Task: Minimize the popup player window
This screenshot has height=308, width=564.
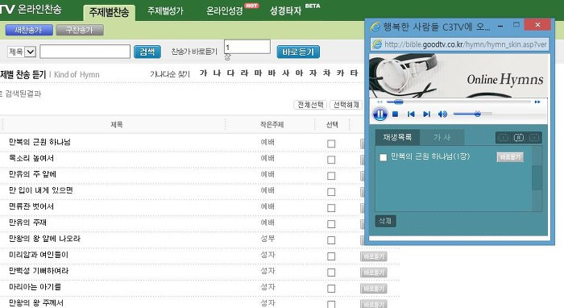Action: coord(500,26)
